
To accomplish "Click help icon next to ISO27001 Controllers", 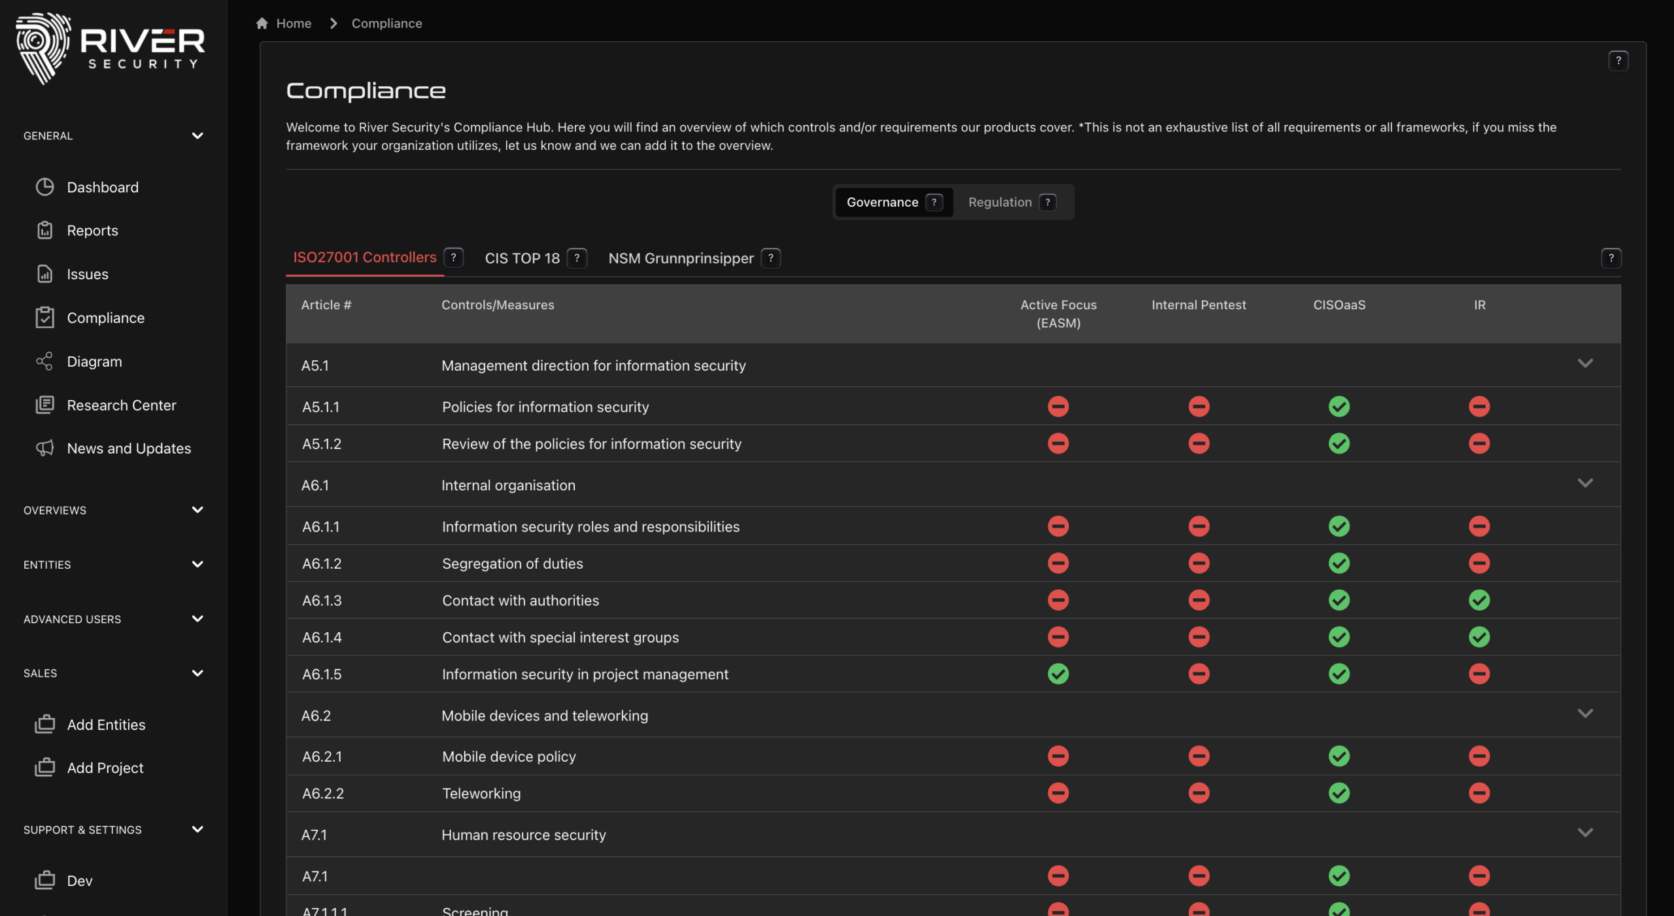I will tap(453, 258).
